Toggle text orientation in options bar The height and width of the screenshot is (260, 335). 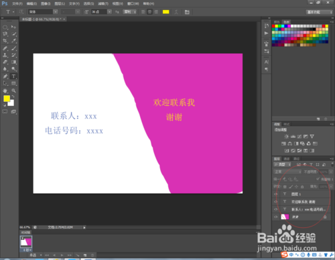pos(21,12)
